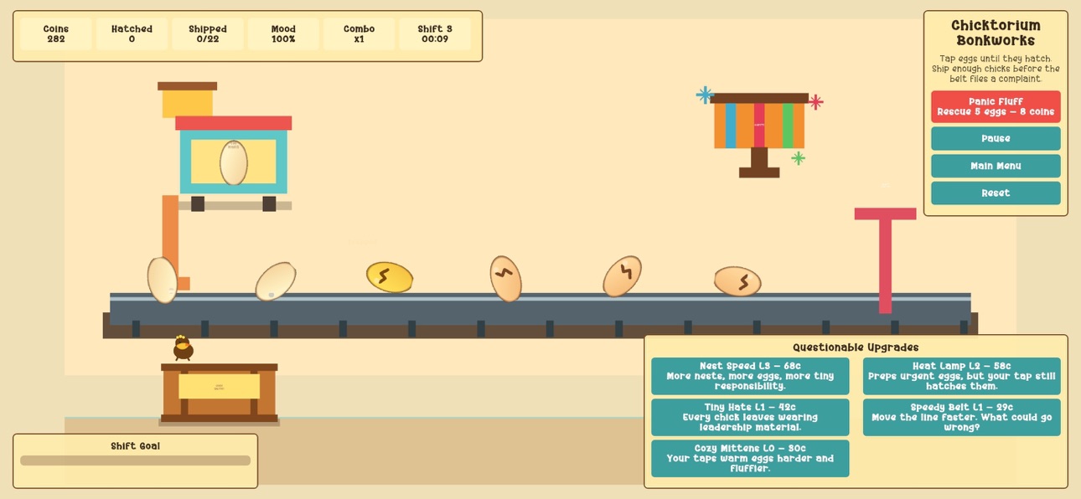Tap the cracked egg second from the red post
1081x499 pixels.
622,276
